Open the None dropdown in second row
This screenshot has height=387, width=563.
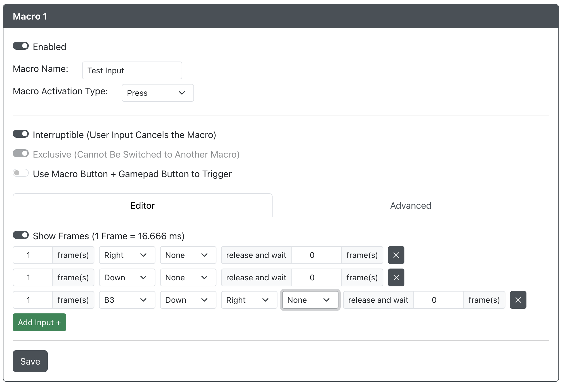tap(188, 277)
